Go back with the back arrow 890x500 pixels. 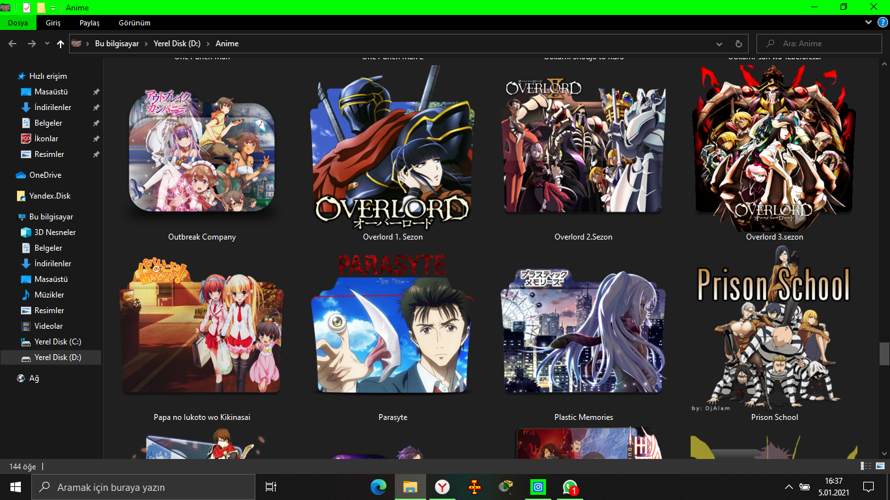pyautogui.click(x=12, y=44)
